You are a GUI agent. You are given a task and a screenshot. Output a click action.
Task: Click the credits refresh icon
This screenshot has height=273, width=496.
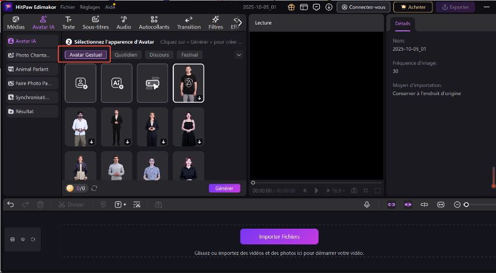tap(95, 188)
